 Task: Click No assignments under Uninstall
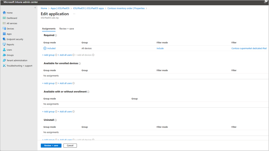click(x=51, y=132)
